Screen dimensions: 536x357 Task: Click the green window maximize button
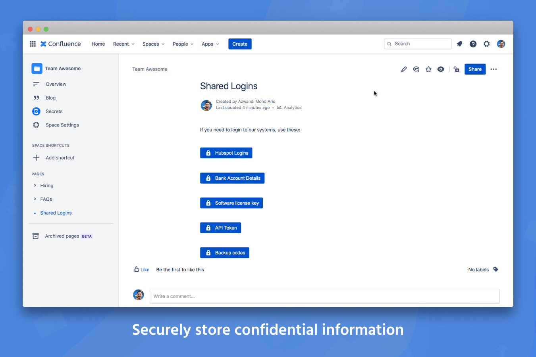coord(46,29)
